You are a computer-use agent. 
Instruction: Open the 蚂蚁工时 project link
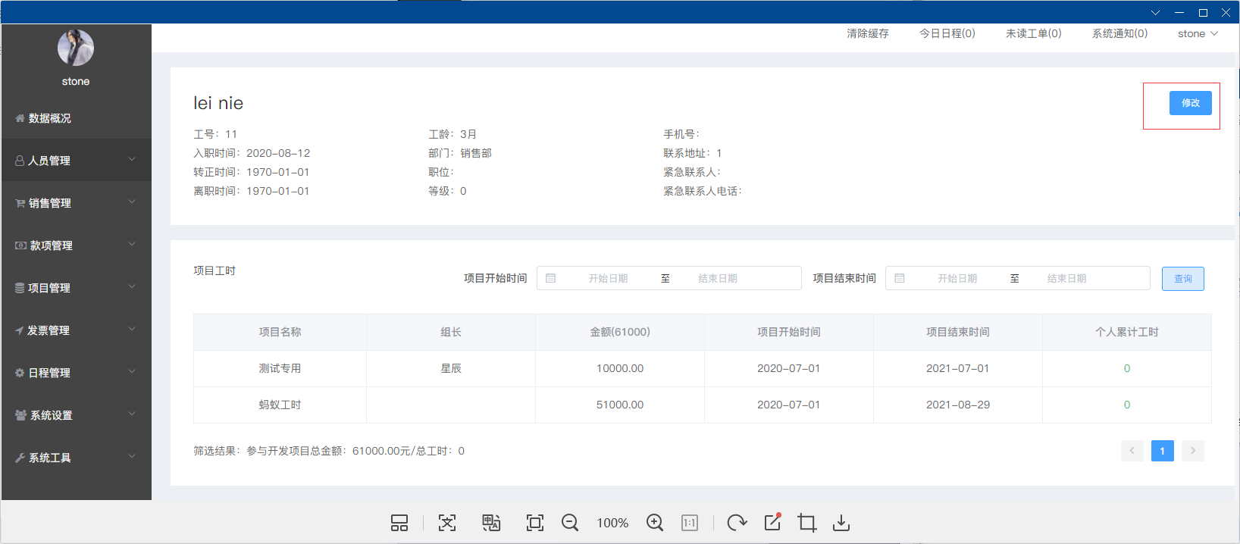pos(280,405)
